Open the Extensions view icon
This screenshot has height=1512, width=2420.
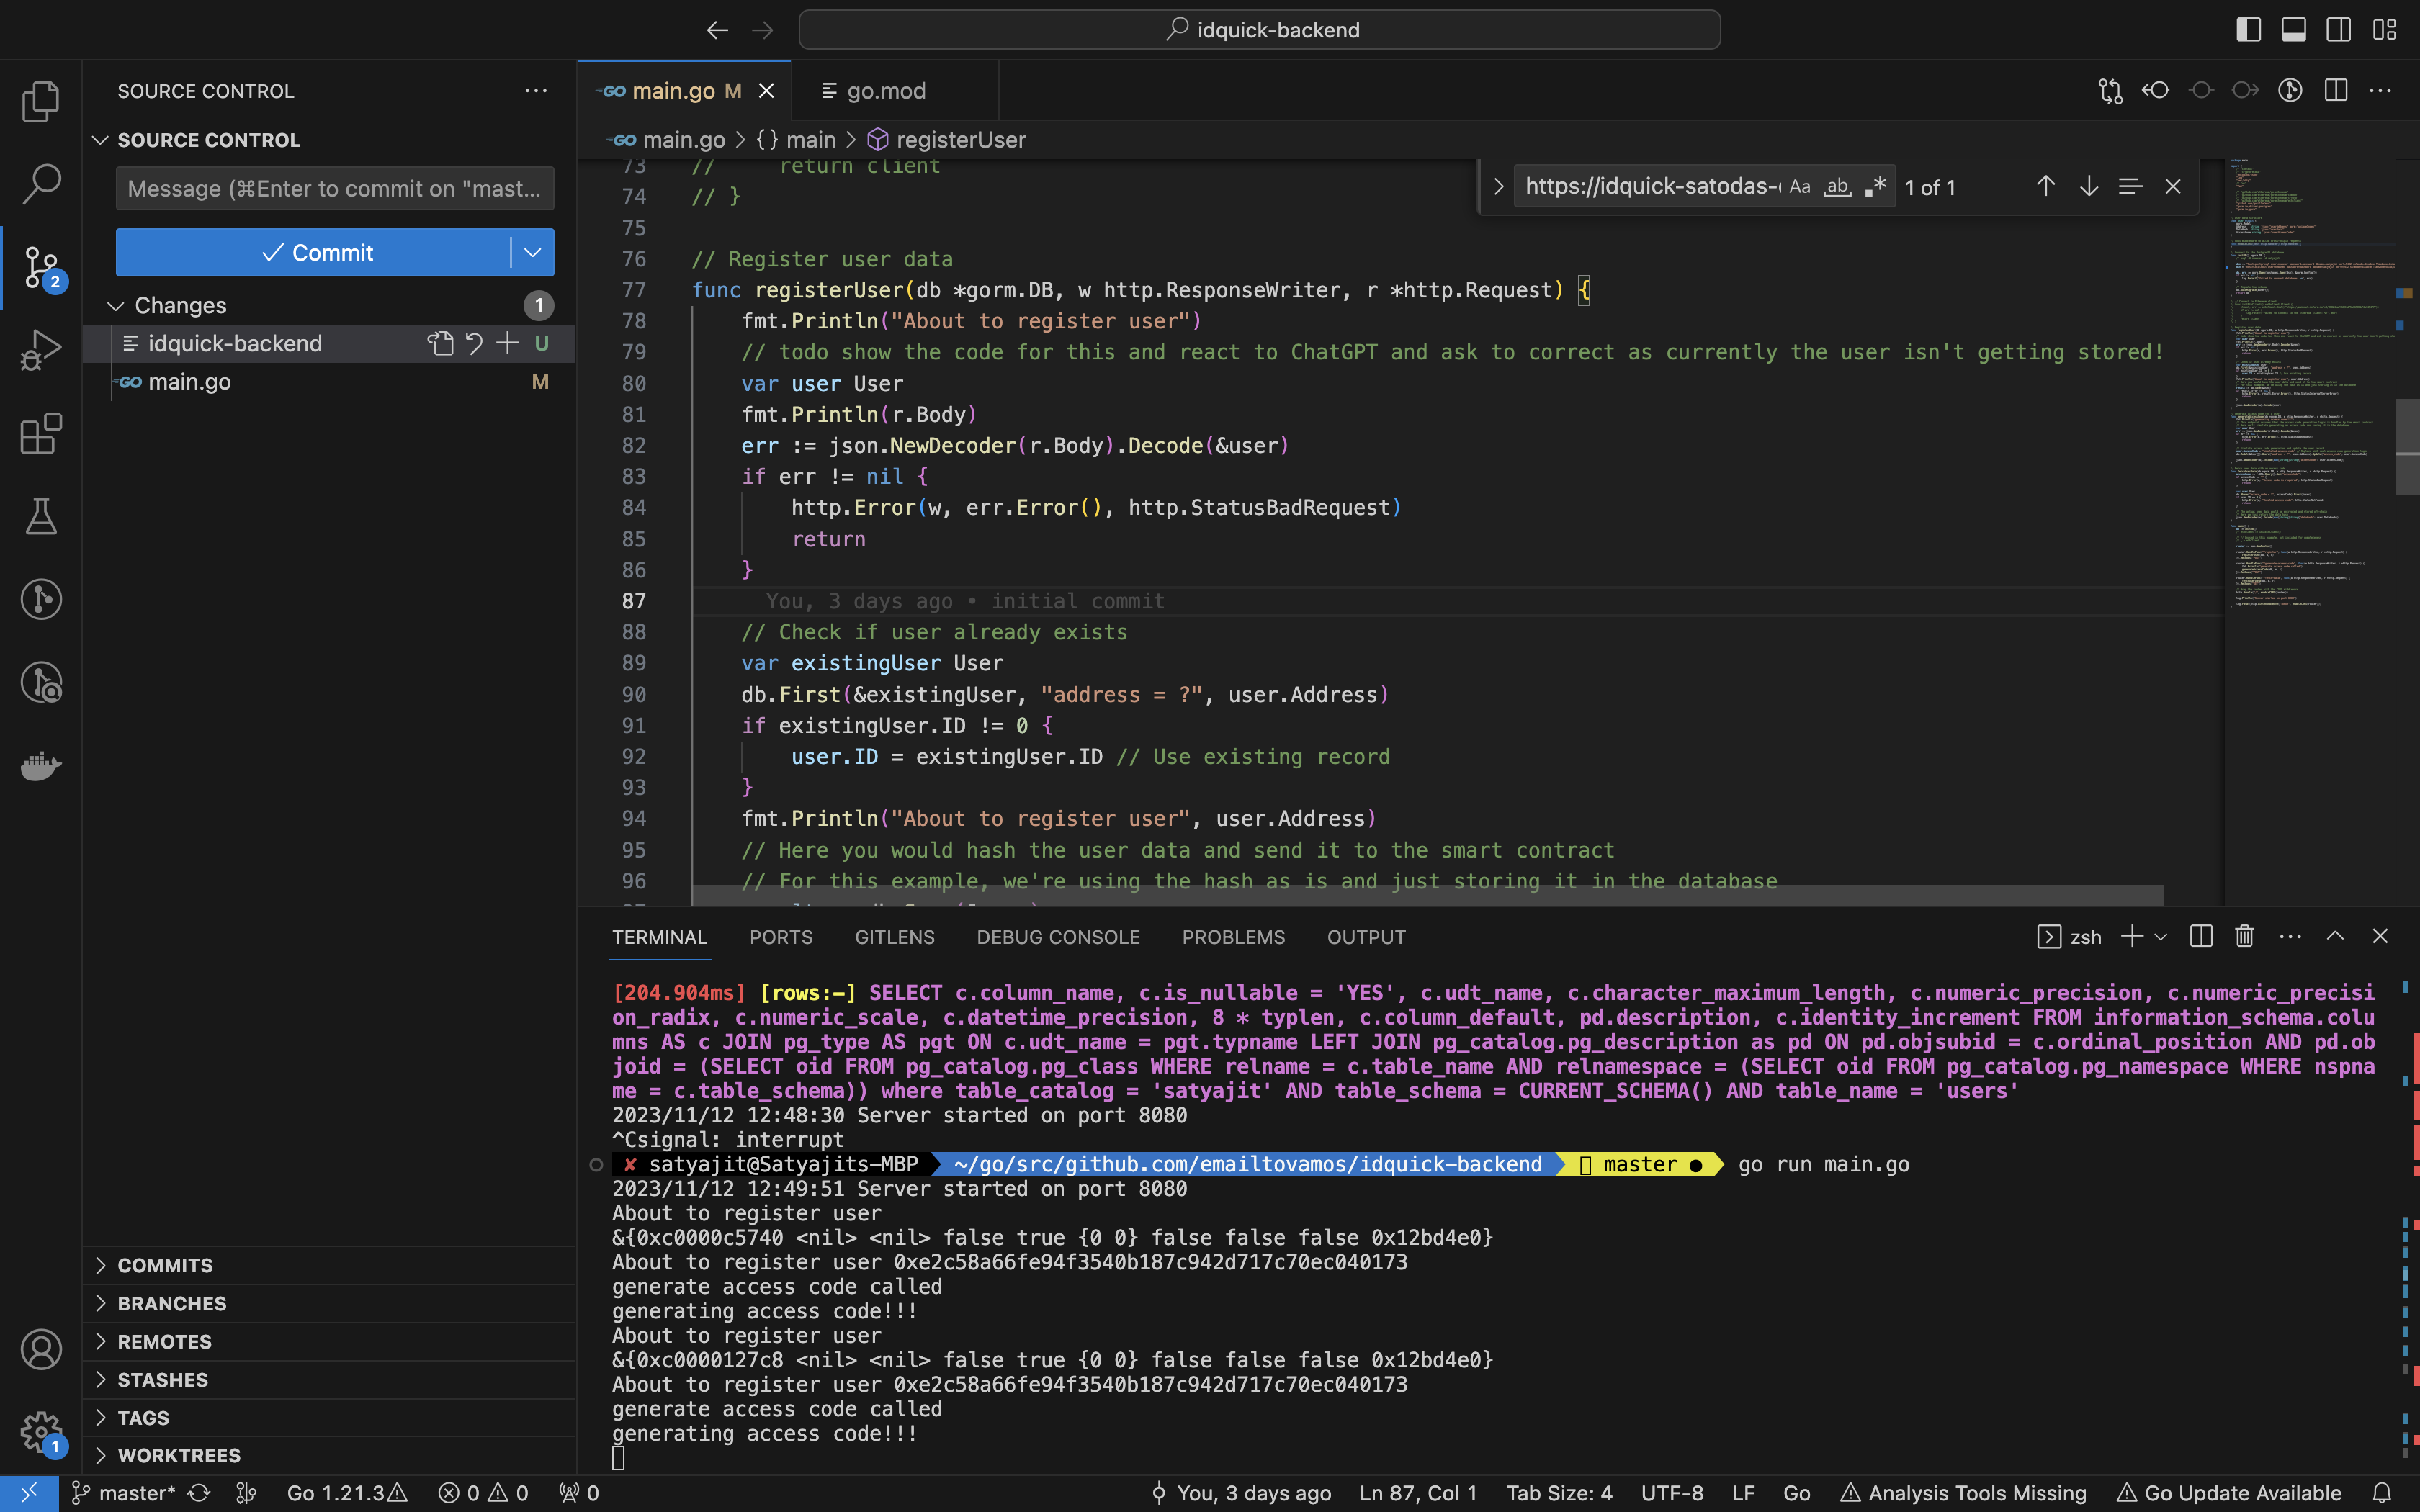[41, 434]
